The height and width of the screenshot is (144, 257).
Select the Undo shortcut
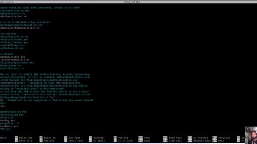pos(144,138)
